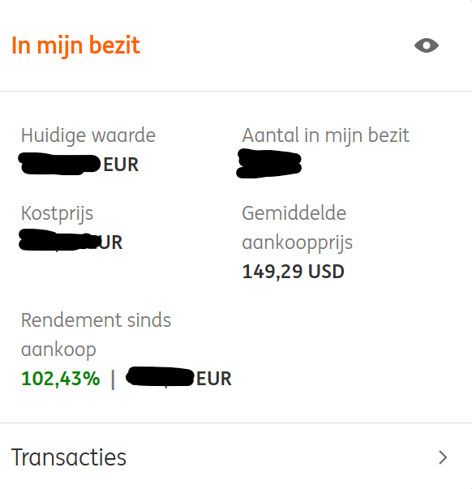The height and width of the screenshot is (489, 472).
Task: Select the 'Gemiddelde aankoopprijs' label
Action: [x=298, y=228]
